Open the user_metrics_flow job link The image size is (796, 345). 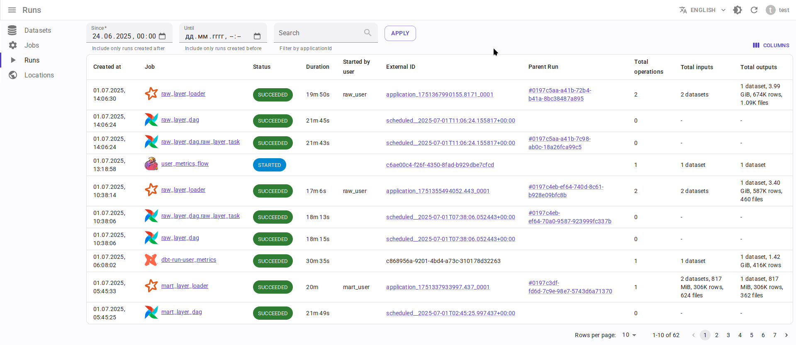click(x=185, y=164)
